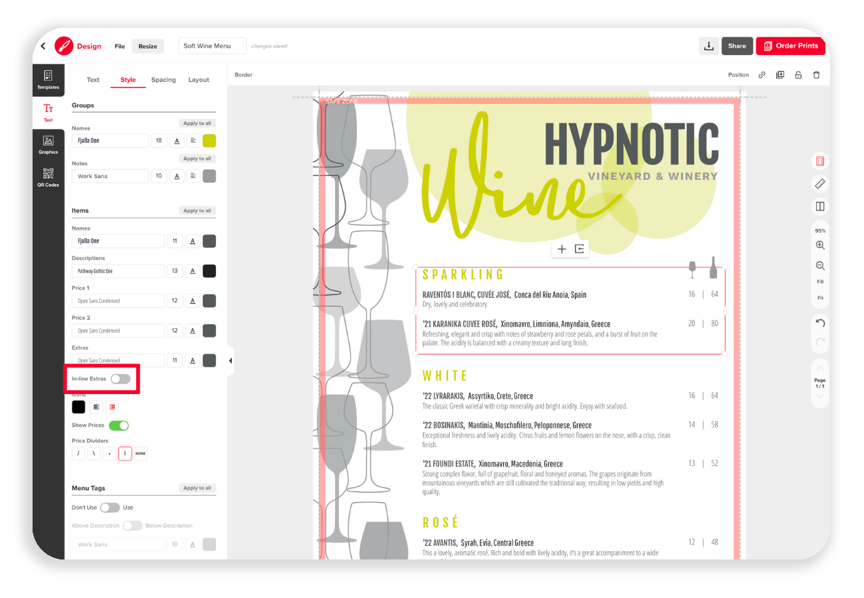The height and width of the screenshot is (598, 864).
Task: Open Items Names font dropdown
Action: 118,241
